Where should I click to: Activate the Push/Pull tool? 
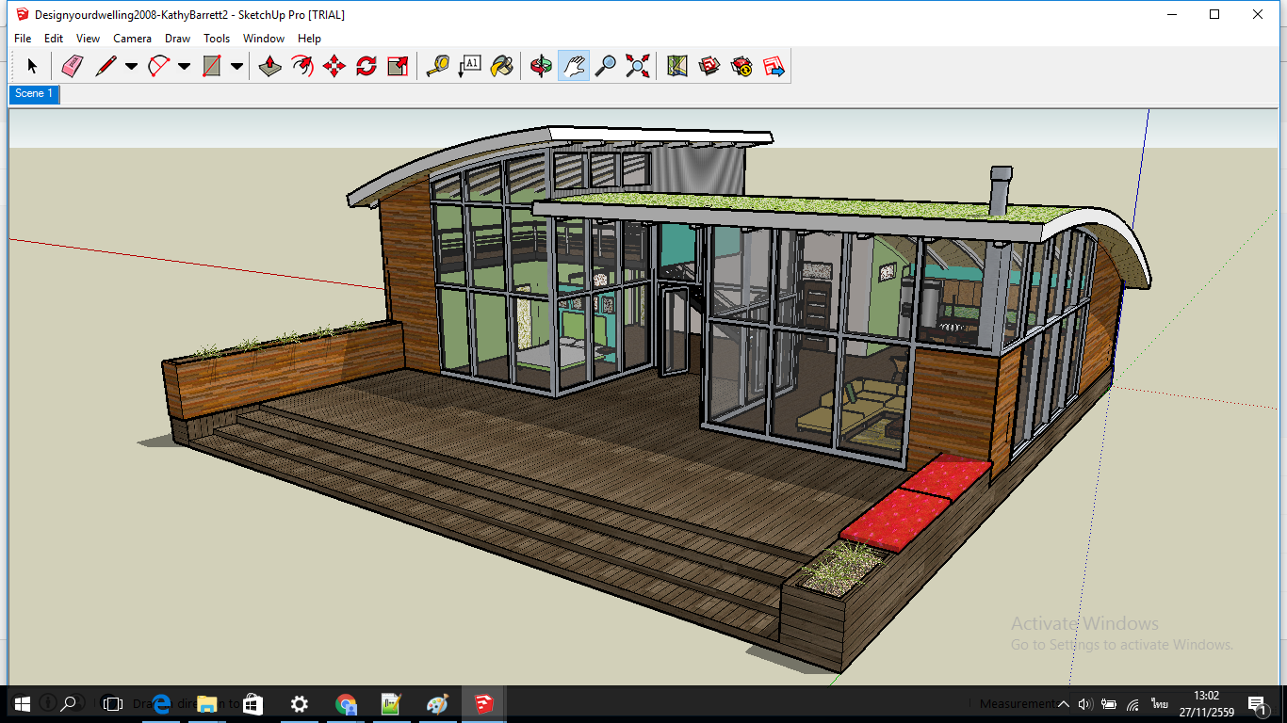269,65
